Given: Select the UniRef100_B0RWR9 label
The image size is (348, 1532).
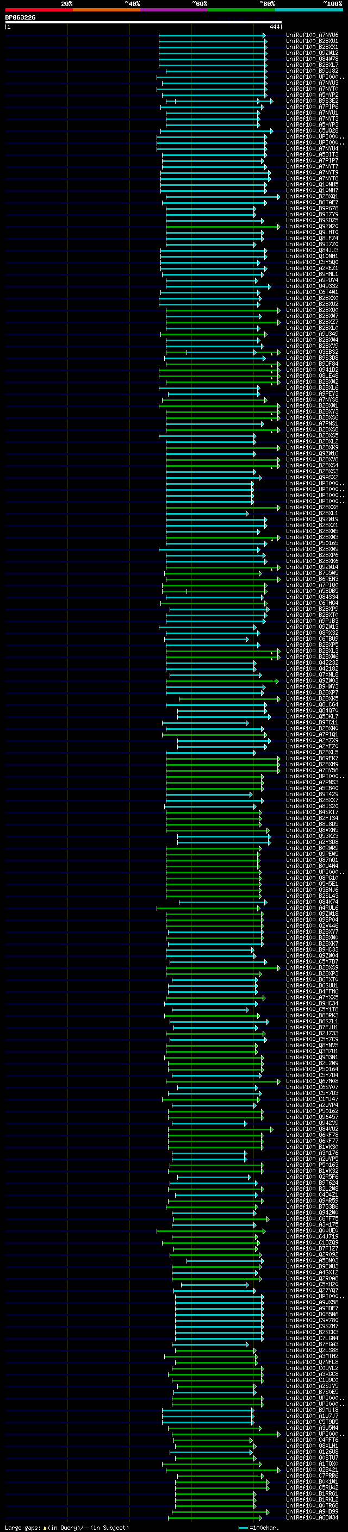Looking at the screenshot, I should click(312, 848).
